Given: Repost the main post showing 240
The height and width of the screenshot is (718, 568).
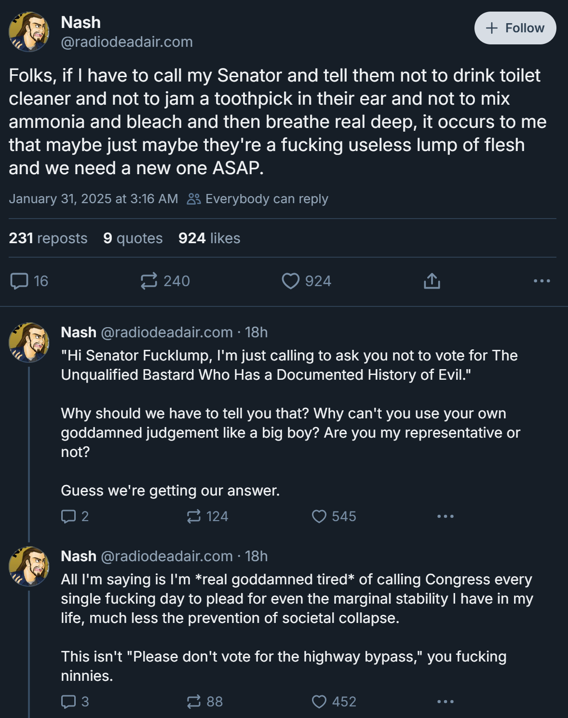Looking at the screenshot, I should [x=165, y=281].
